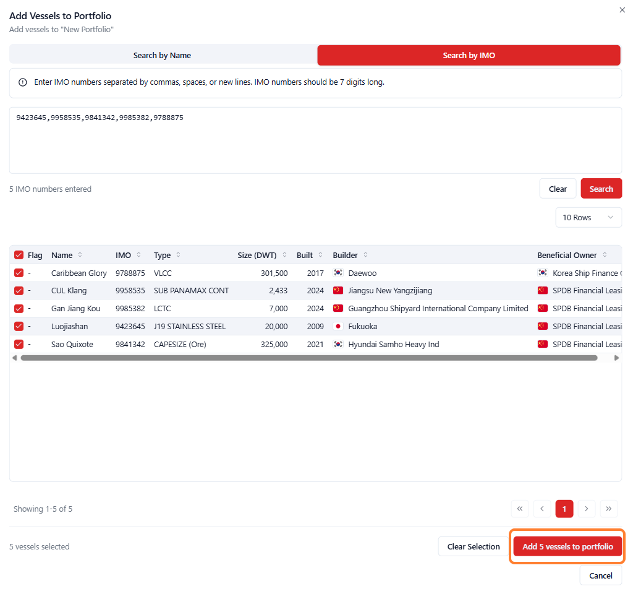This screenshot has height=594, width=633.
Task: Click into the IMO numbers text area
Action: coord(315,140)
